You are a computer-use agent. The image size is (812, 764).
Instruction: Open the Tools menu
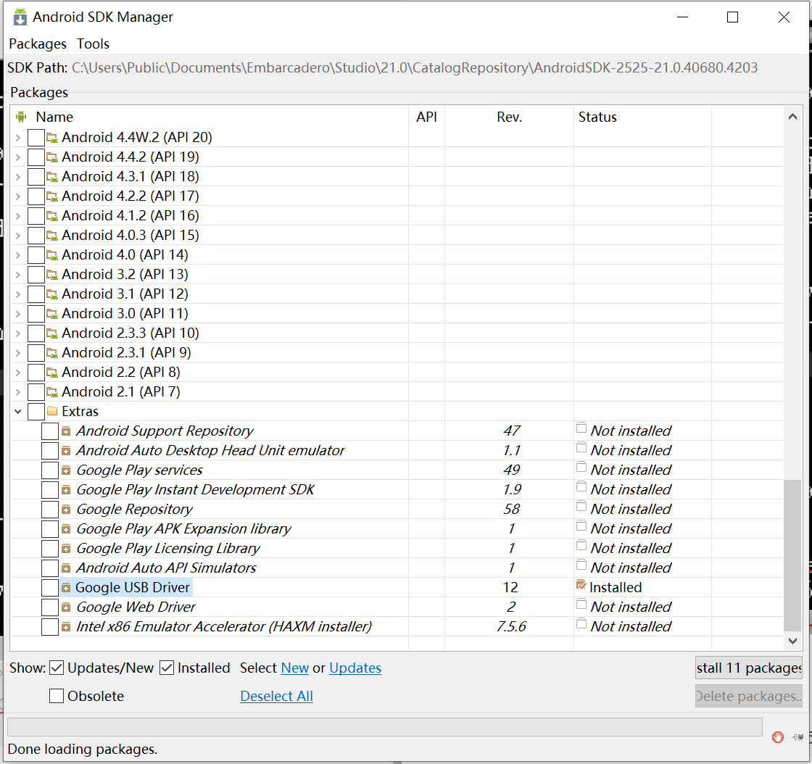pos(93,43)
